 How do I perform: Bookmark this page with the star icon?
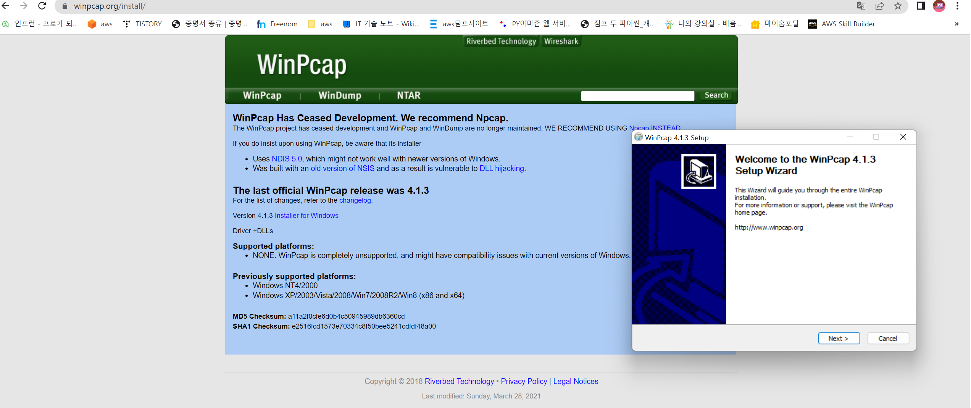[x=898, y=6]
